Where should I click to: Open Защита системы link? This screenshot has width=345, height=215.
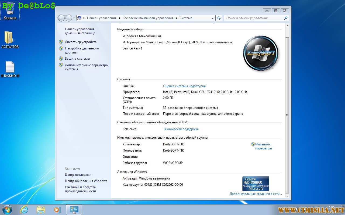coord(77,59)
